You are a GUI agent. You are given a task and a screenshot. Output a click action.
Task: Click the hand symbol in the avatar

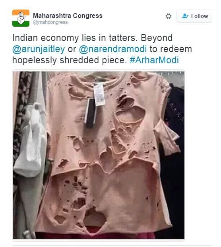[x=21, y=18]
